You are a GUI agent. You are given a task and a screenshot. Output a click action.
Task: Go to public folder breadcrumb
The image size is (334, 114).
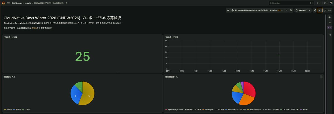pos(28,3)
